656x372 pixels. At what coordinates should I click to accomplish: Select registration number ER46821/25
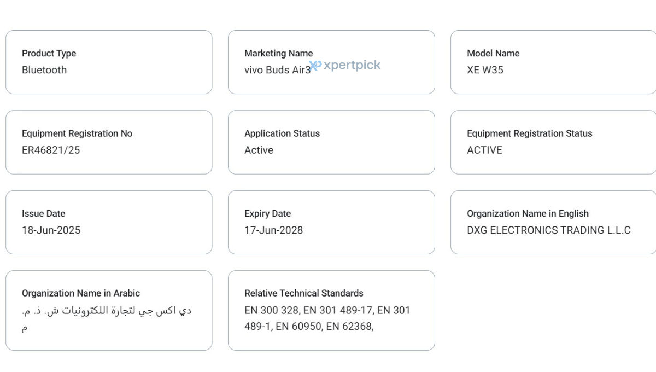click(x=51, y=150)
